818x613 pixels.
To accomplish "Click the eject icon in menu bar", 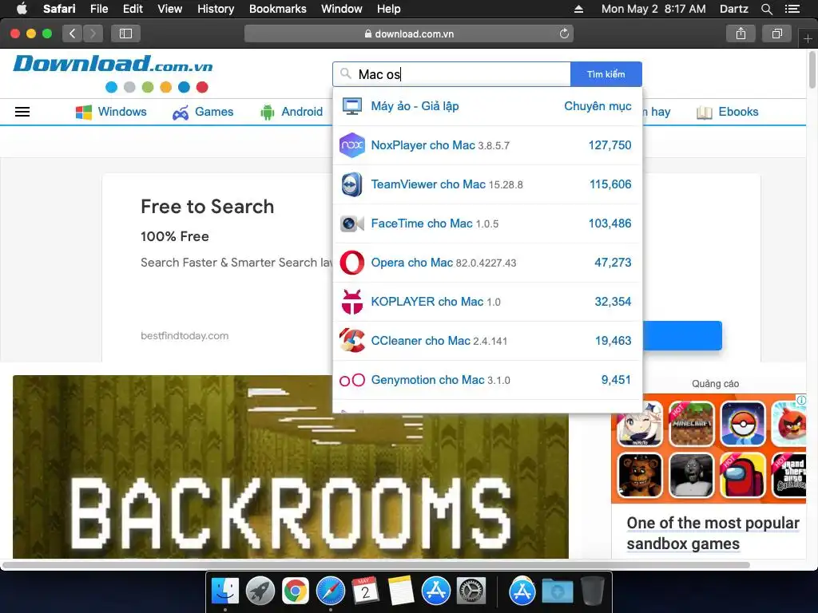I will [578, 9].
